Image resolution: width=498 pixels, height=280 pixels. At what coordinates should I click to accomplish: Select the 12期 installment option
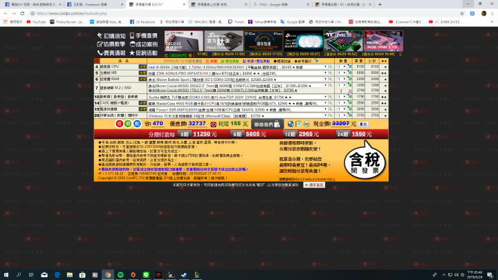pyautogui.click(x=290, y=135)
